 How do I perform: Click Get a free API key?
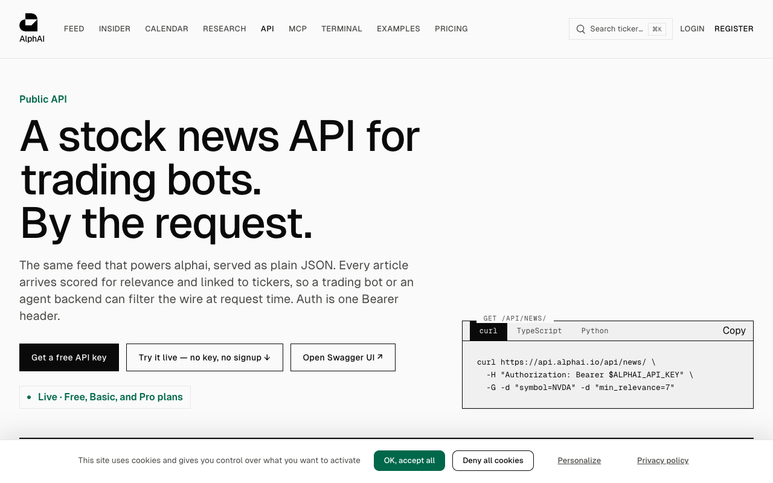69,357
